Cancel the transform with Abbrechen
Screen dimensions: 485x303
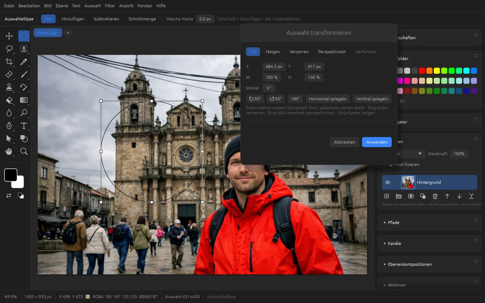pos(344,142)
